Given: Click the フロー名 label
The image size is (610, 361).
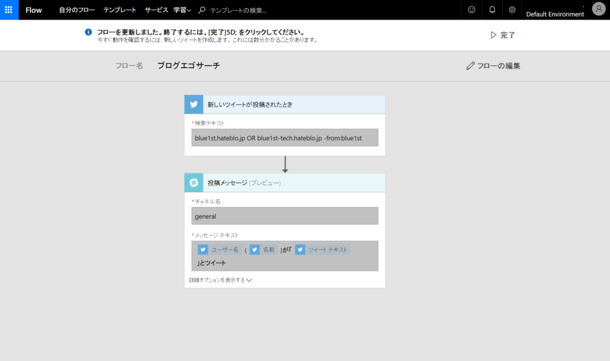Looking at the screenshot, I should (x=129, y=65).
